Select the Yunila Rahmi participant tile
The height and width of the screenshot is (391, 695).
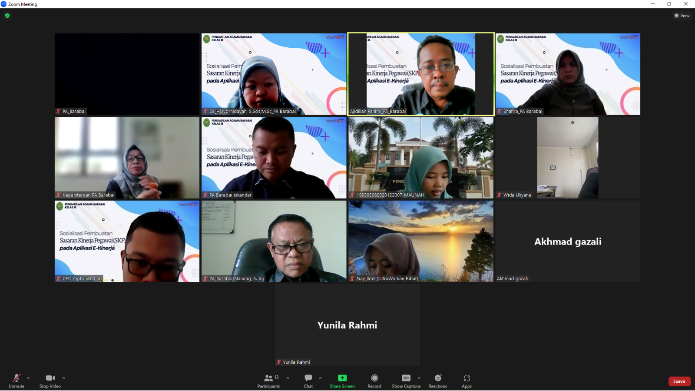coord(347,325)
